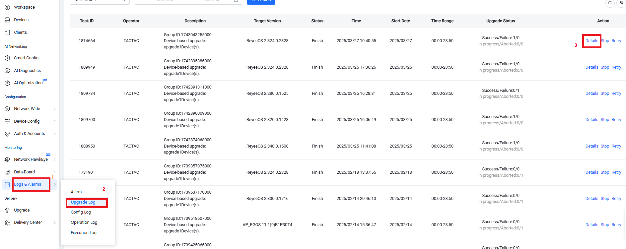Click task ID 1814664 cell

(x=87, y=41)
